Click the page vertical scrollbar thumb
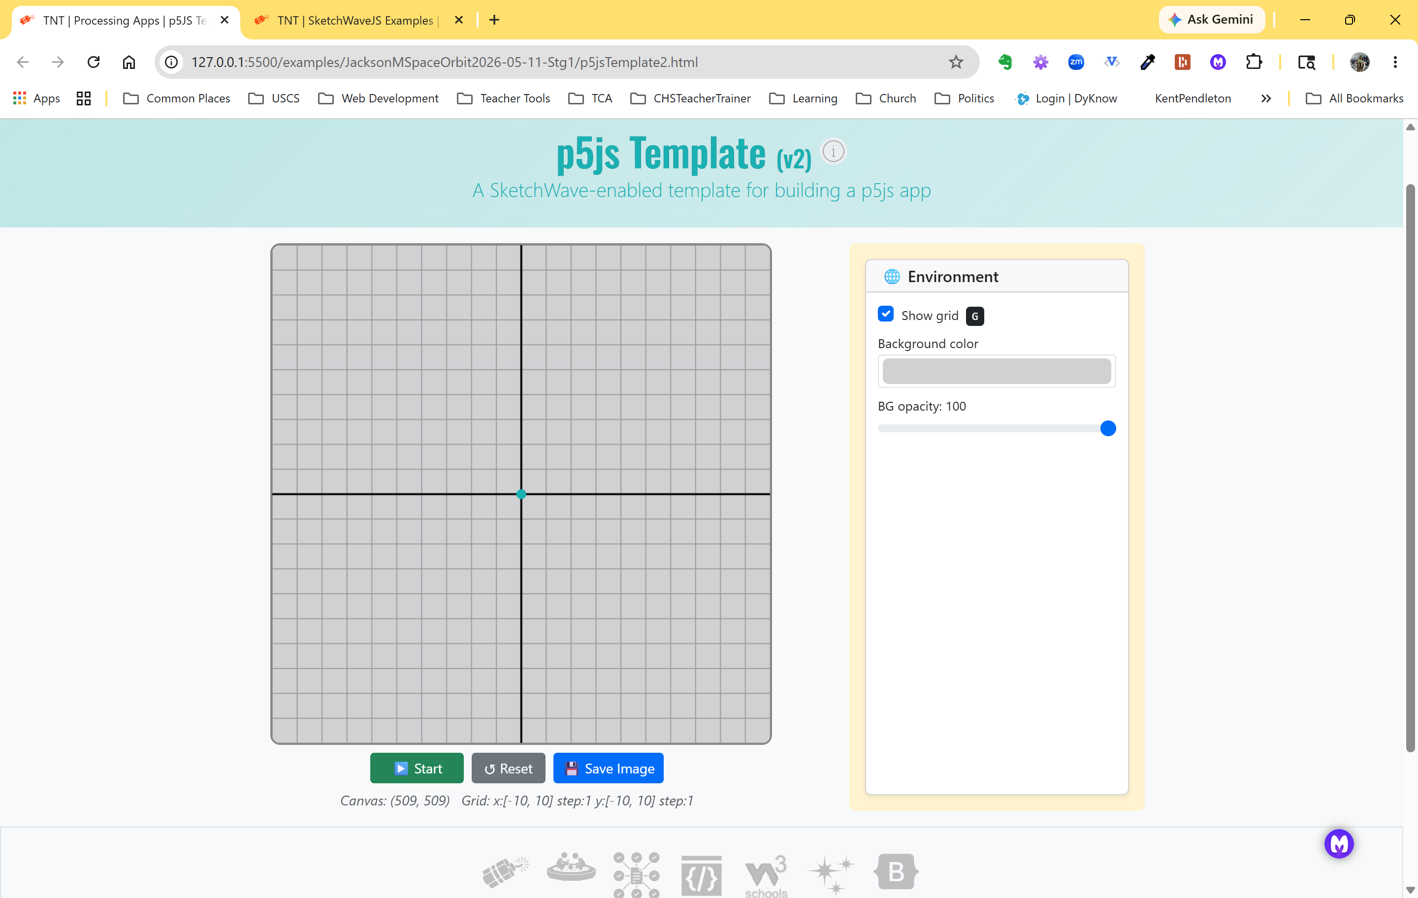The image size is (1418, 898). coord(1410,468)
